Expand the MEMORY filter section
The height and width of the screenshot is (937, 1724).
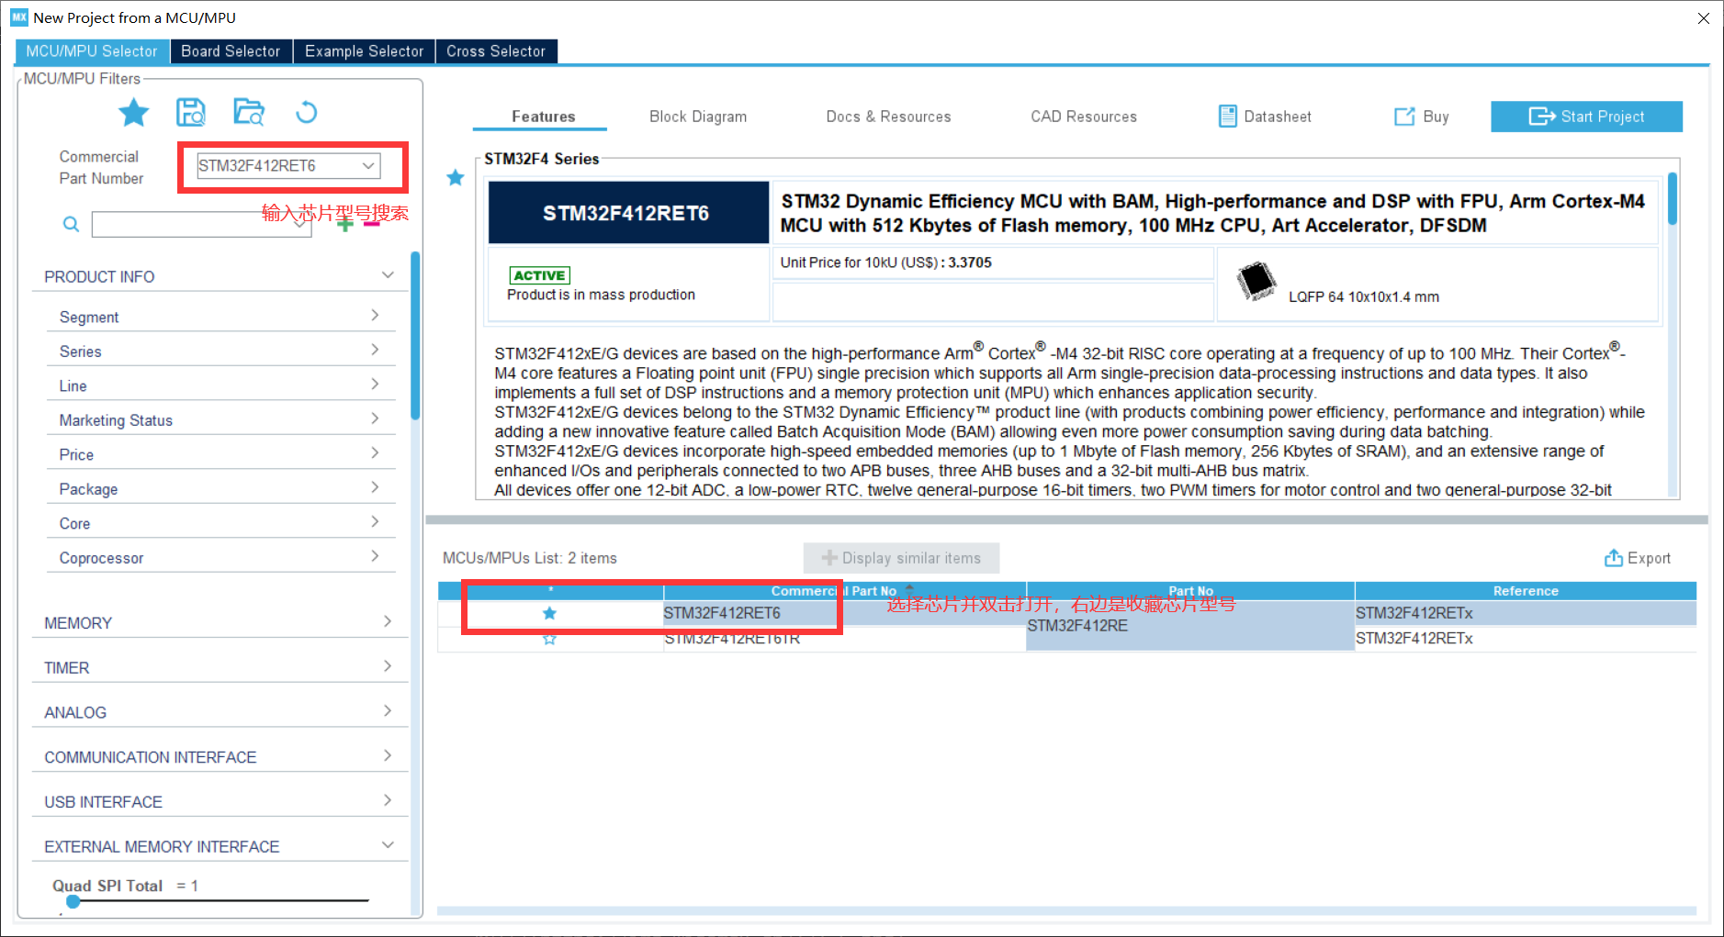[x=219, y=623]
